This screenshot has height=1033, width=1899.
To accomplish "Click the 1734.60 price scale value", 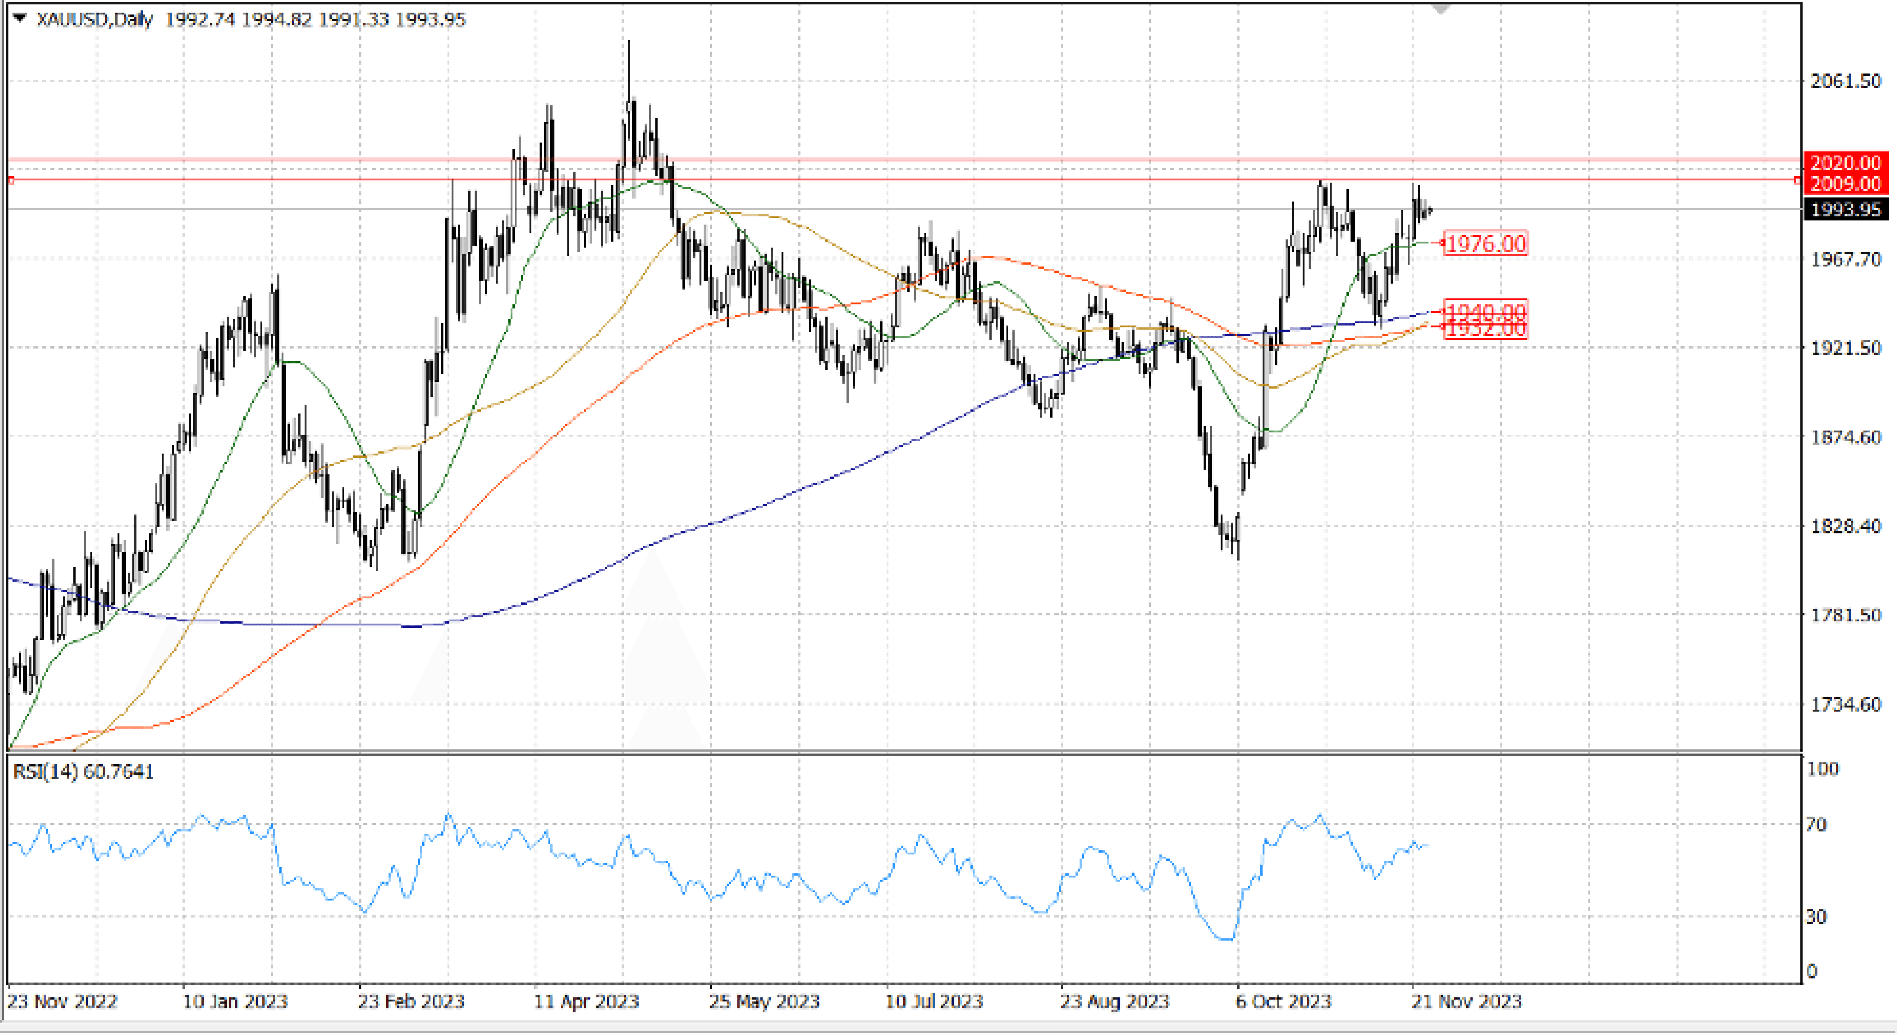I will 1845,704.
